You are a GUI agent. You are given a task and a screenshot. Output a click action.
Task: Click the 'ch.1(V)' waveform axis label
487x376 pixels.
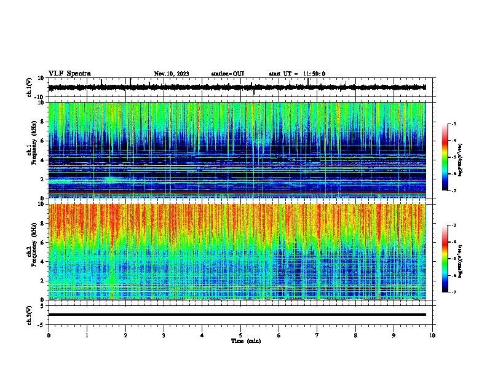[x=30, y=87]
